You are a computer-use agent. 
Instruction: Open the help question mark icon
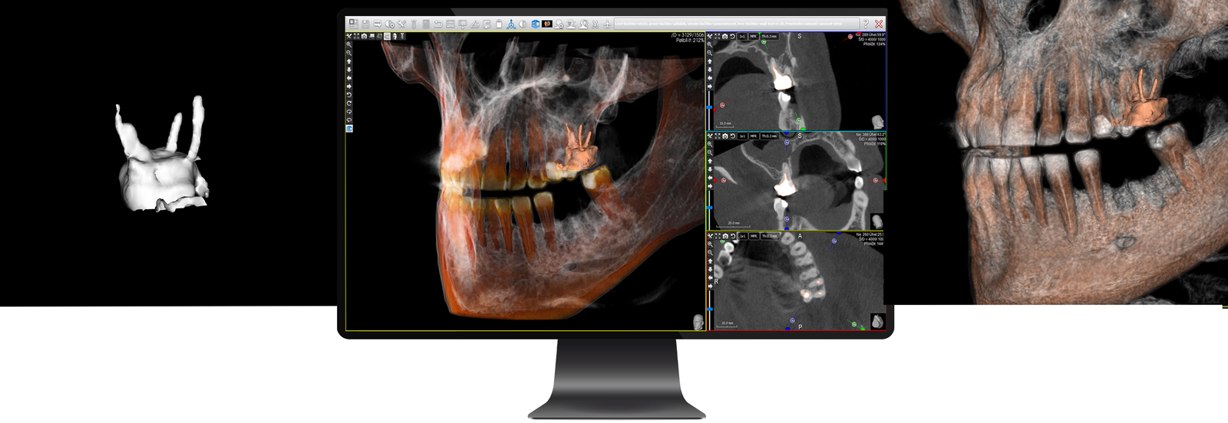point(866,25)
